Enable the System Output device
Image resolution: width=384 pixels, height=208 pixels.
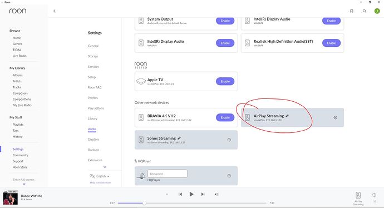(225, 21)
